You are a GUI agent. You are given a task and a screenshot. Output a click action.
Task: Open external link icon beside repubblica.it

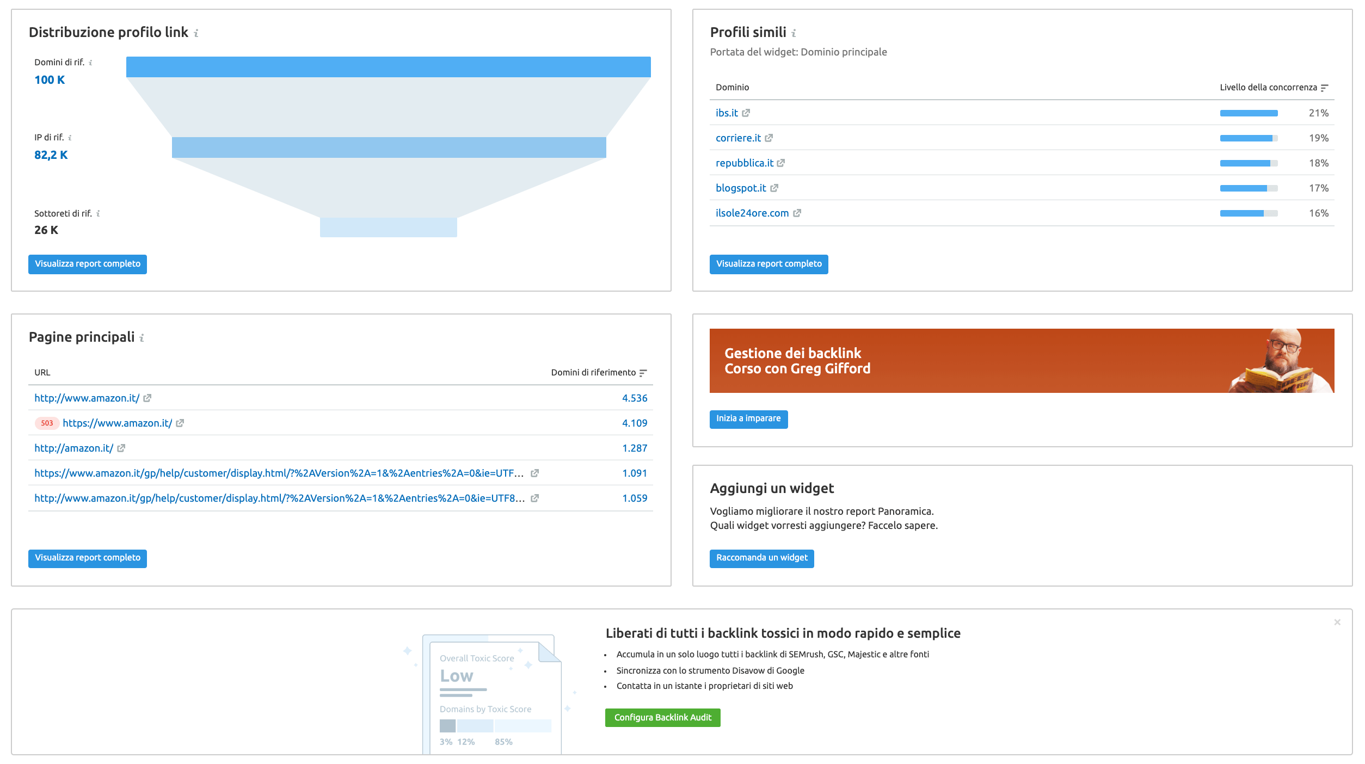[781, 163]
